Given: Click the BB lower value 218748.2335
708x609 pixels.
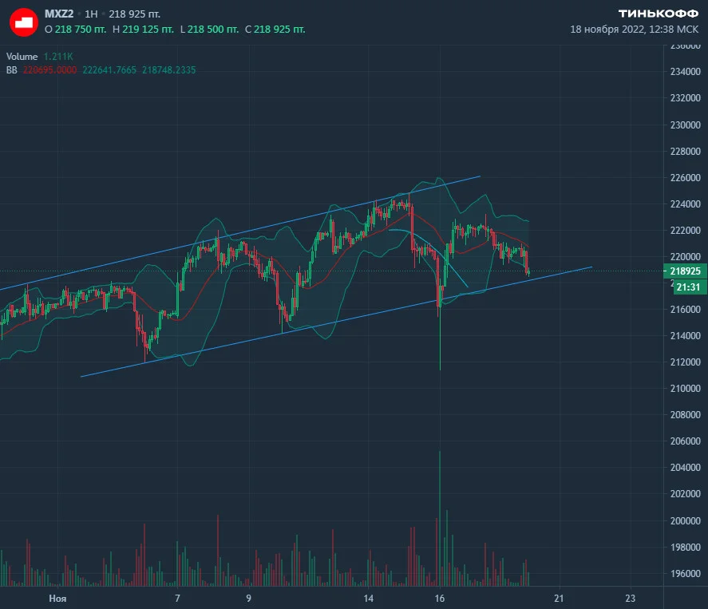Looking at the screenshot, I should click(x=169, y=70).
